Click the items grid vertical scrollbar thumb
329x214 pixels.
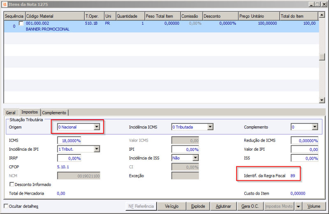click(x=322, y=57)
